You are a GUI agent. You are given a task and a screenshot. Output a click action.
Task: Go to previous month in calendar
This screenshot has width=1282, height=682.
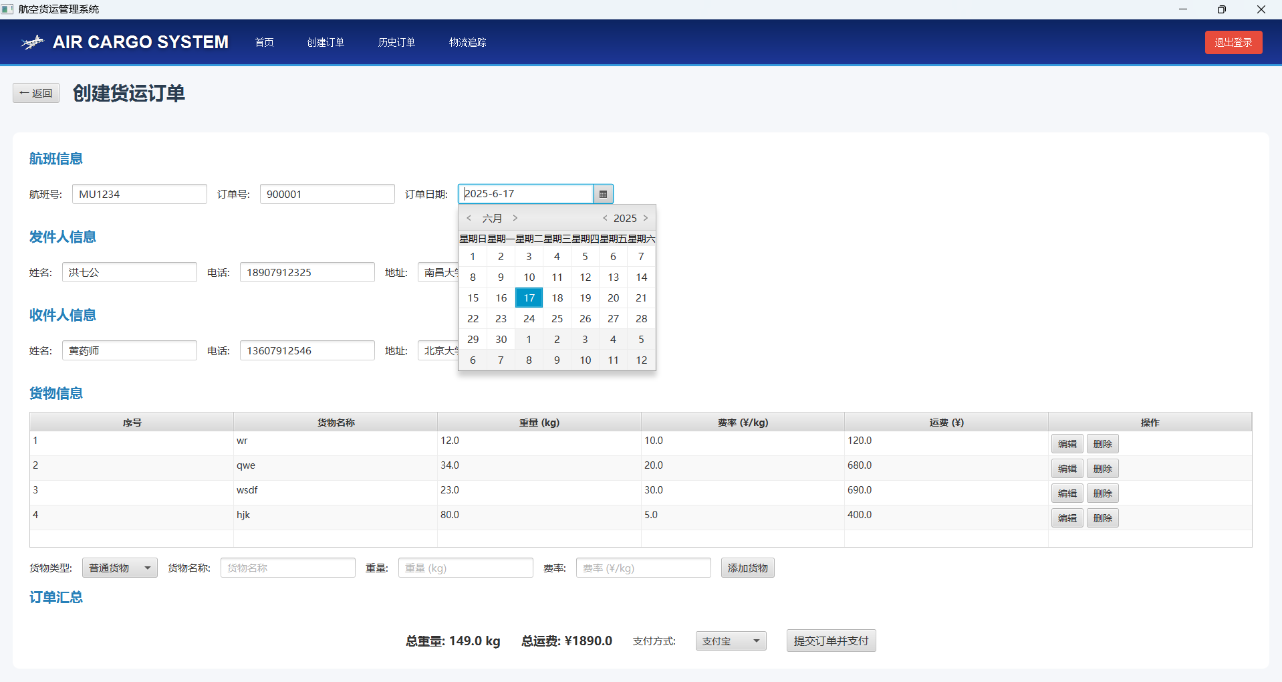click(469, 218)
